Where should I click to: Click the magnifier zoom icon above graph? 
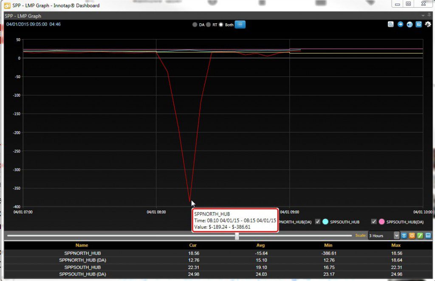391,24
